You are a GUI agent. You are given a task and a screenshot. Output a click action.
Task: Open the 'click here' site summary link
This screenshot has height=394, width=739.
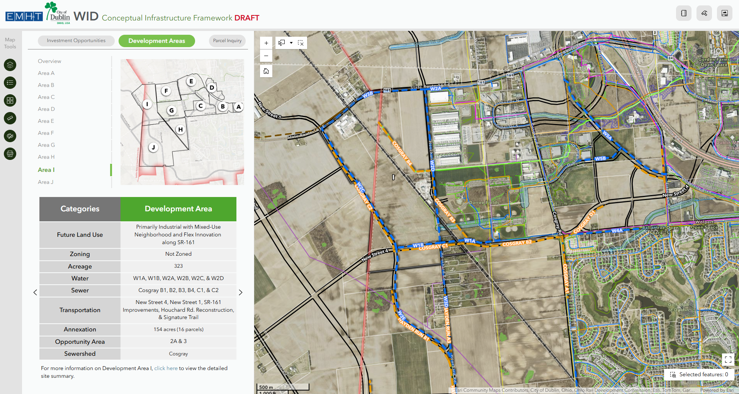166,368
